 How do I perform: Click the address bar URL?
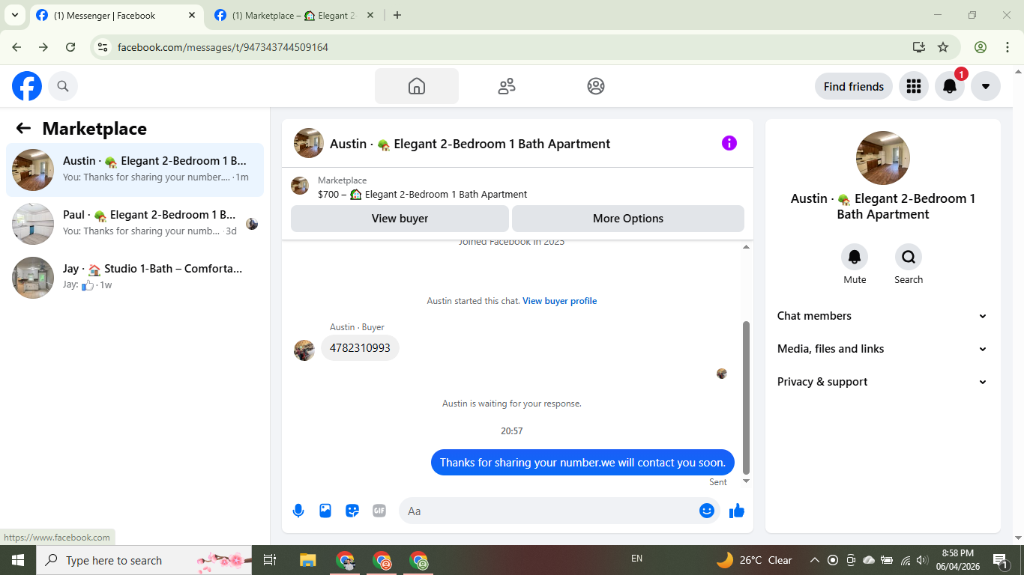pyautogui.click(x=223, y=47)
